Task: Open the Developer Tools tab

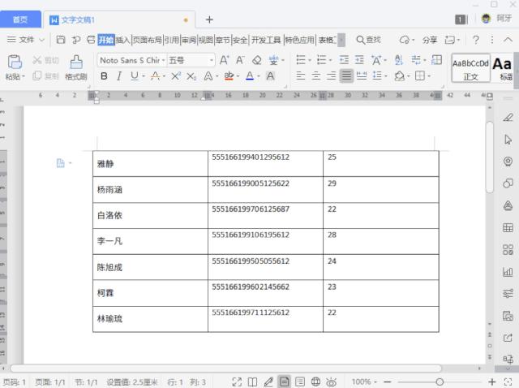Action: [x=266, y=40]
